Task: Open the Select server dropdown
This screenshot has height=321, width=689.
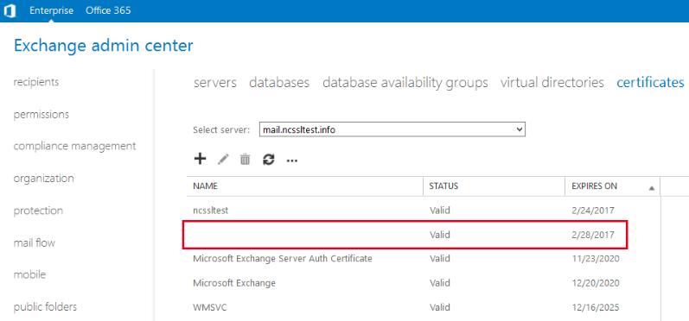Action: pos(392,129)
